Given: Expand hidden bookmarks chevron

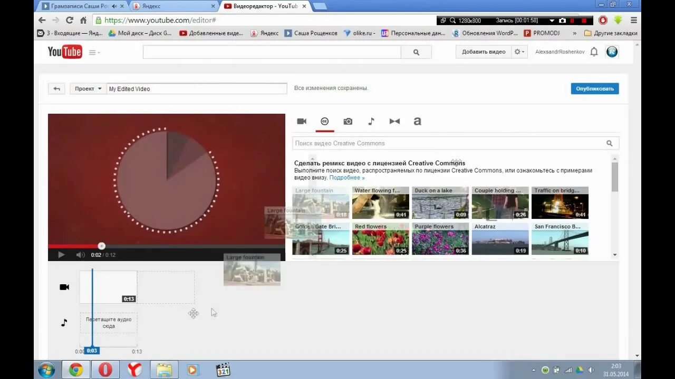Looking at the screenshot, I should [x=574, y=33].
